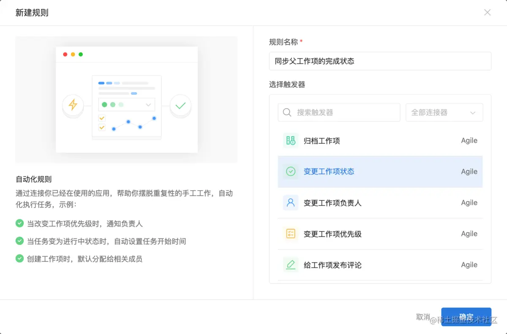This screenshot has width=507, height=334.
Task: Click the magnifier icon in trigger search
Action: point(287,112)
